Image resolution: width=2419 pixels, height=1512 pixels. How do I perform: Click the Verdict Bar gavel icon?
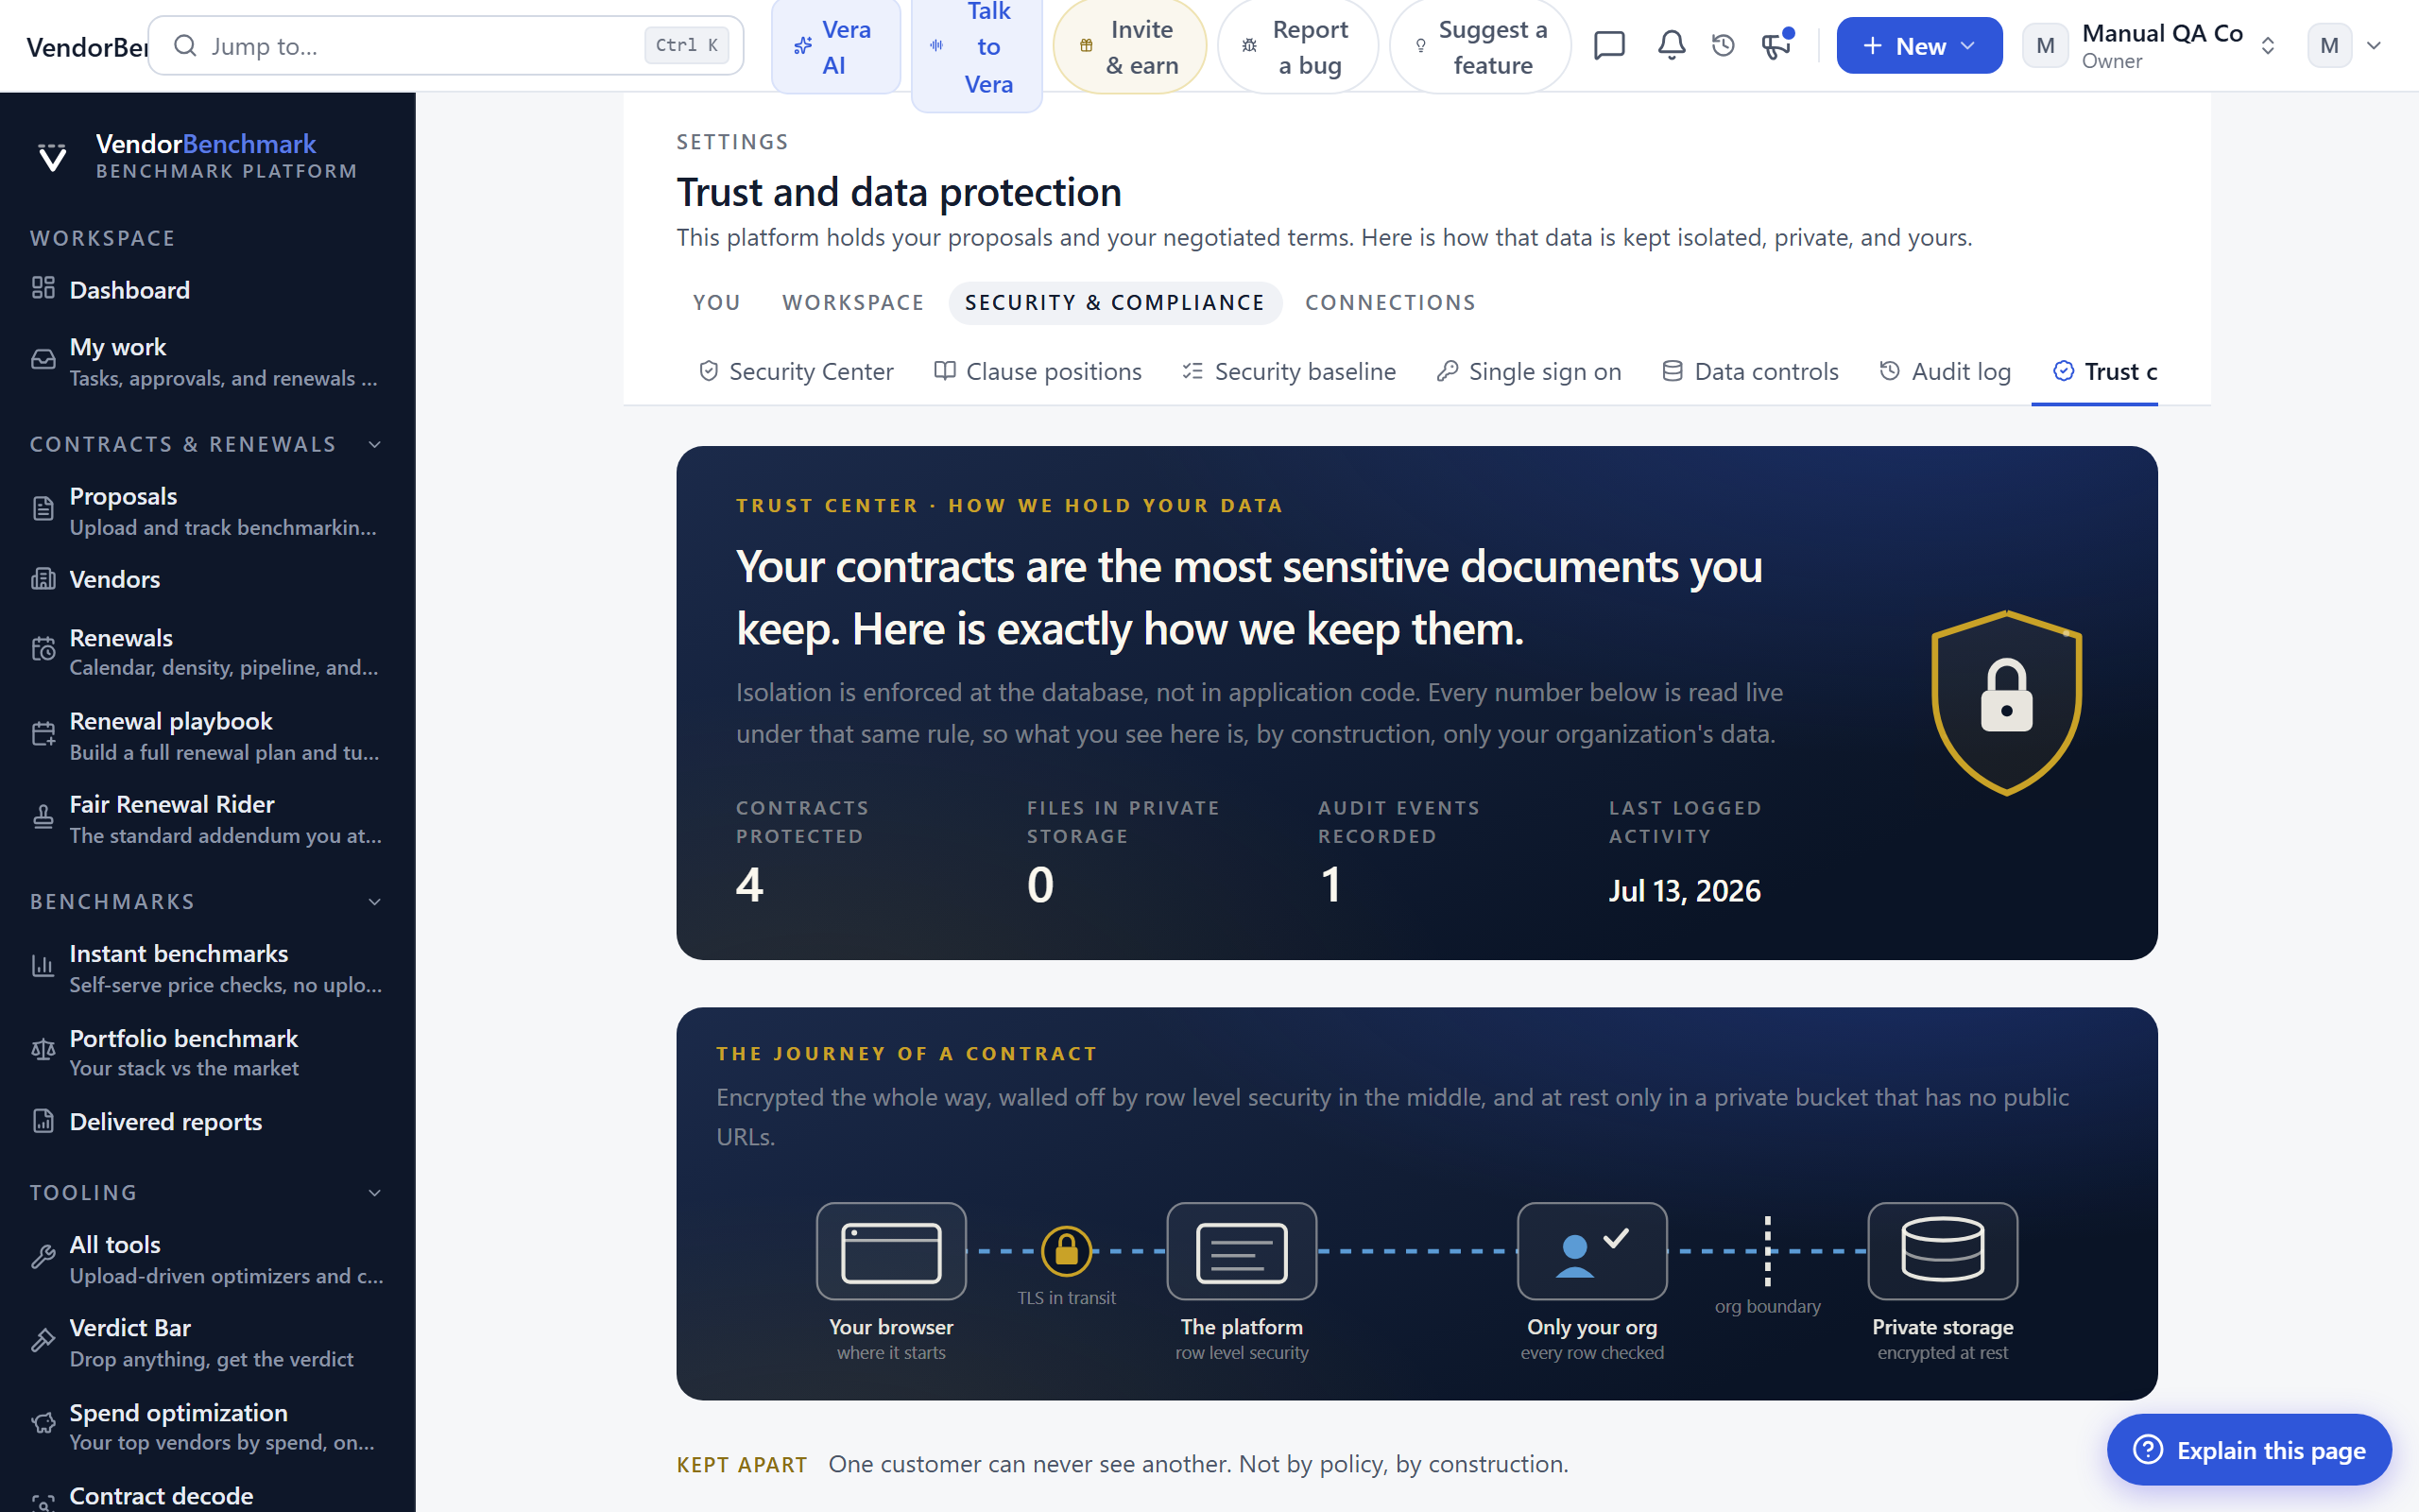[x=43, y=1341]
